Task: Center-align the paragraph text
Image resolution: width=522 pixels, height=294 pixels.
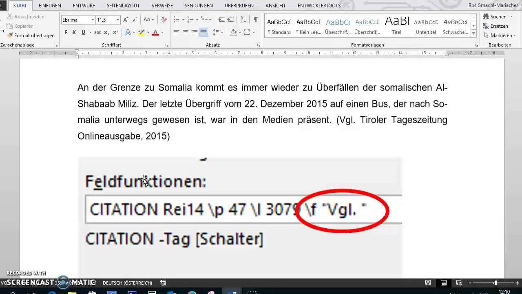Action: [x=185, y=32]
